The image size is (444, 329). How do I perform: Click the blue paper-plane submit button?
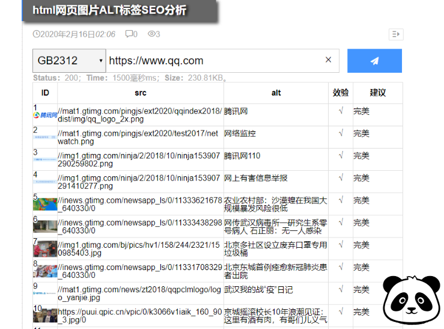tap(374, 61)
